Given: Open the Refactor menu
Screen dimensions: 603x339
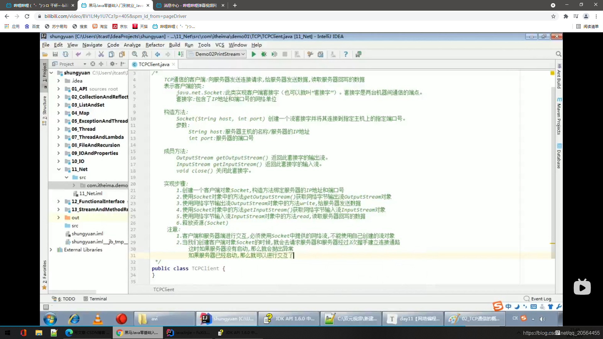Looking at the screenshot, I should click(155, 45).
